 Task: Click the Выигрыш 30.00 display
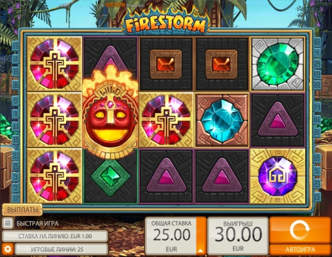coord(238,235)
